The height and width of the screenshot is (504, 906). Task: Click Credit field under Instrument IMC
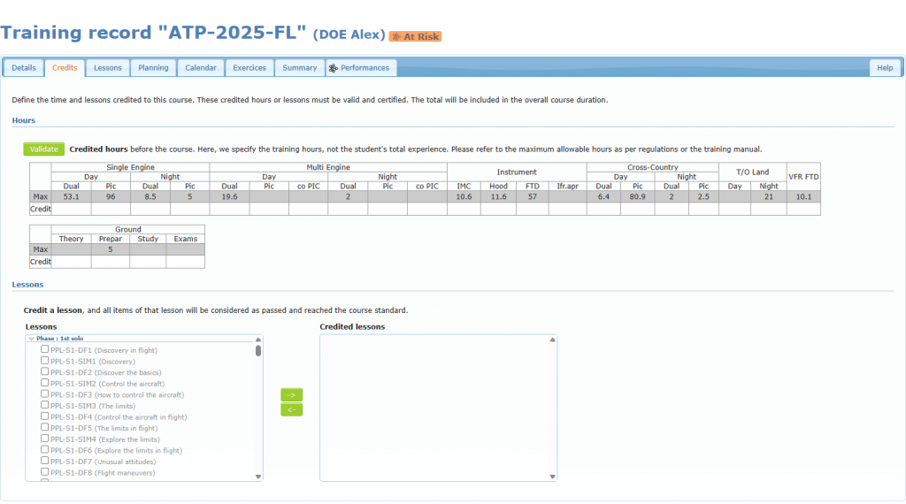pos(464,209)
